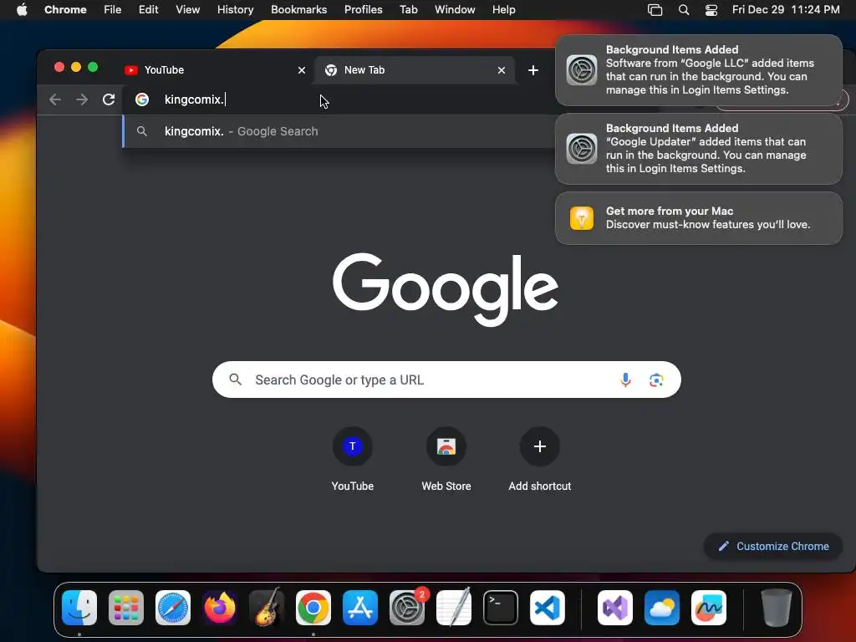Open the Trash in the Dock
Viewport: 856px width, 642px height.
pyautogui.click(x=776, y=608)
